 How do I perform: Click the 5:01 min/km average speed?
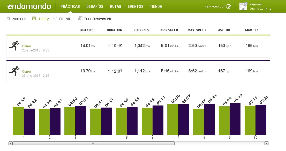tap(170, 46)
